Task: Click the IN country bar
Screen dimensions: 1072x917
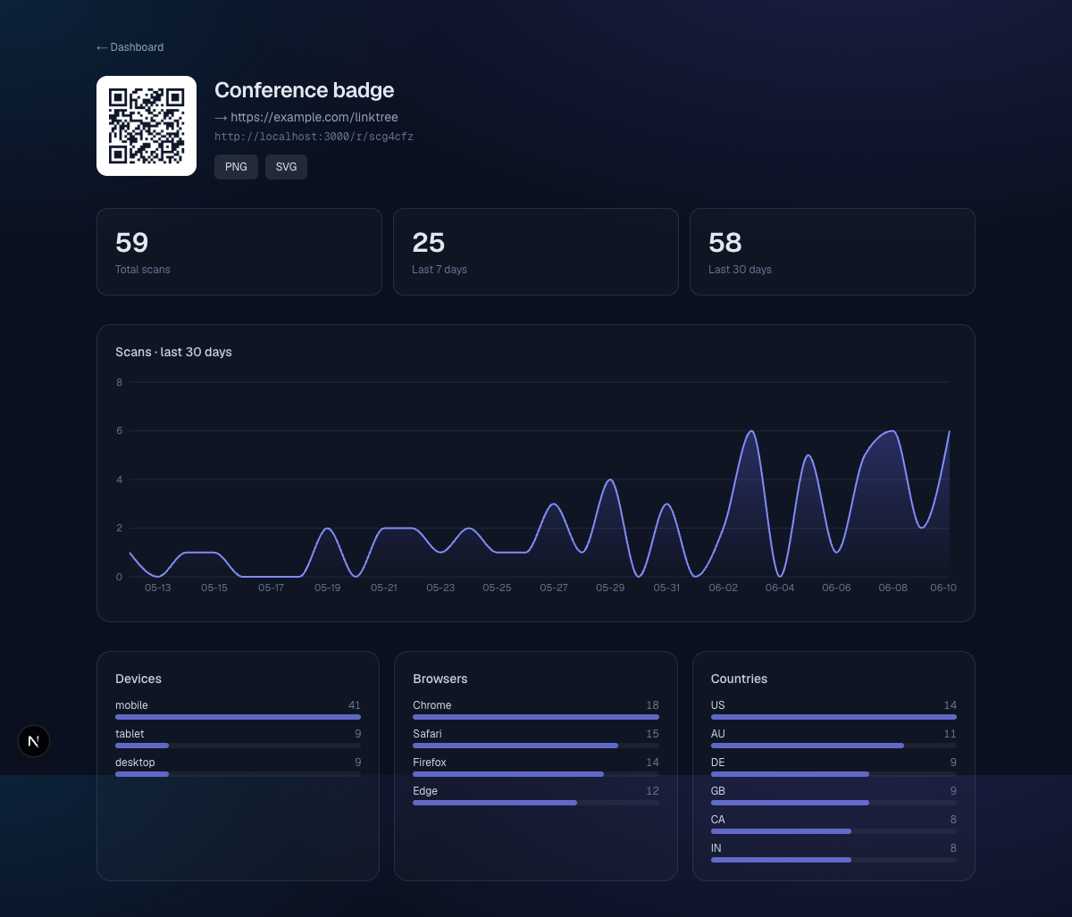Action: tap(833, 860)
